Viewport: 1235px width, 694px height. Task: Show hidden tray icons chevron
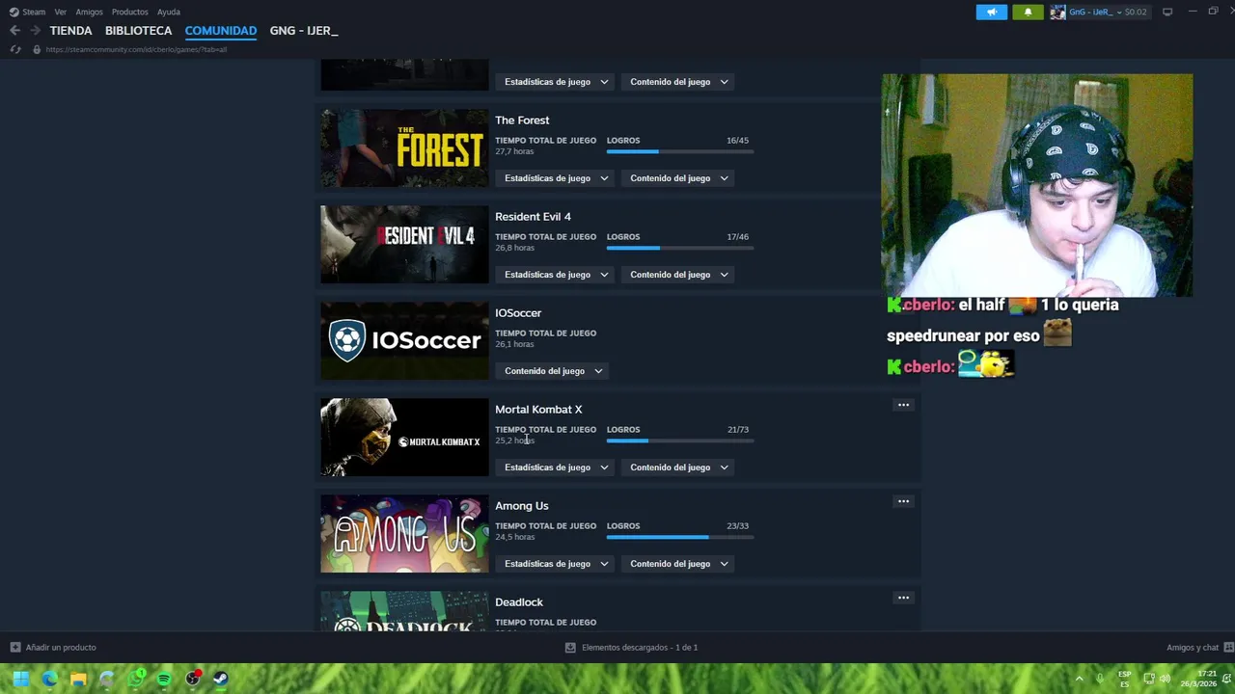pyautogui.click(x=1079, y=679)
